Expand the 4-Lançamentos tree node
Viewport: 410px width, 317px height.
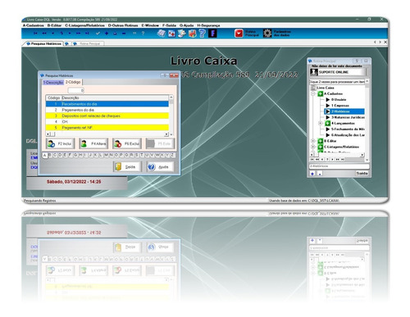321,124
